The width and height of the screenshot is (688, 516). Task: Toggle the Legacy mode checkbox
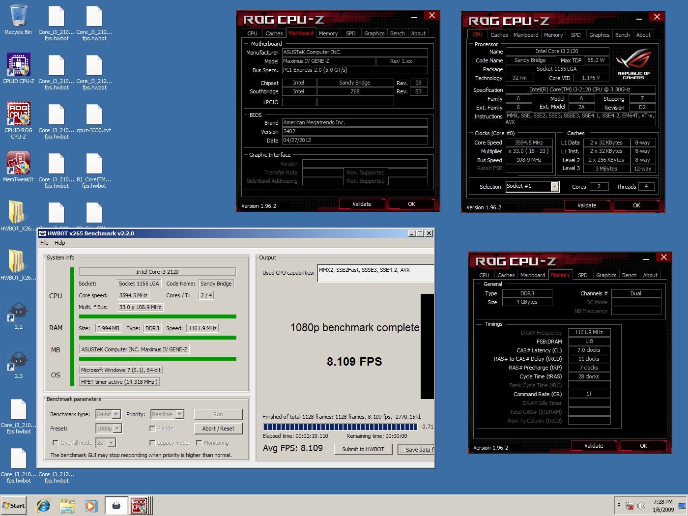(152, 443)
